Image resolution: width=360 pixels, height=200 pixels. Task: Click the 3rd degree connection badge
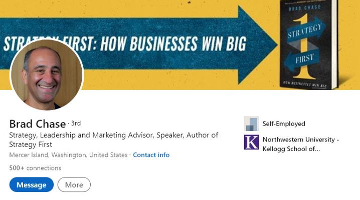tap(76, 123)
